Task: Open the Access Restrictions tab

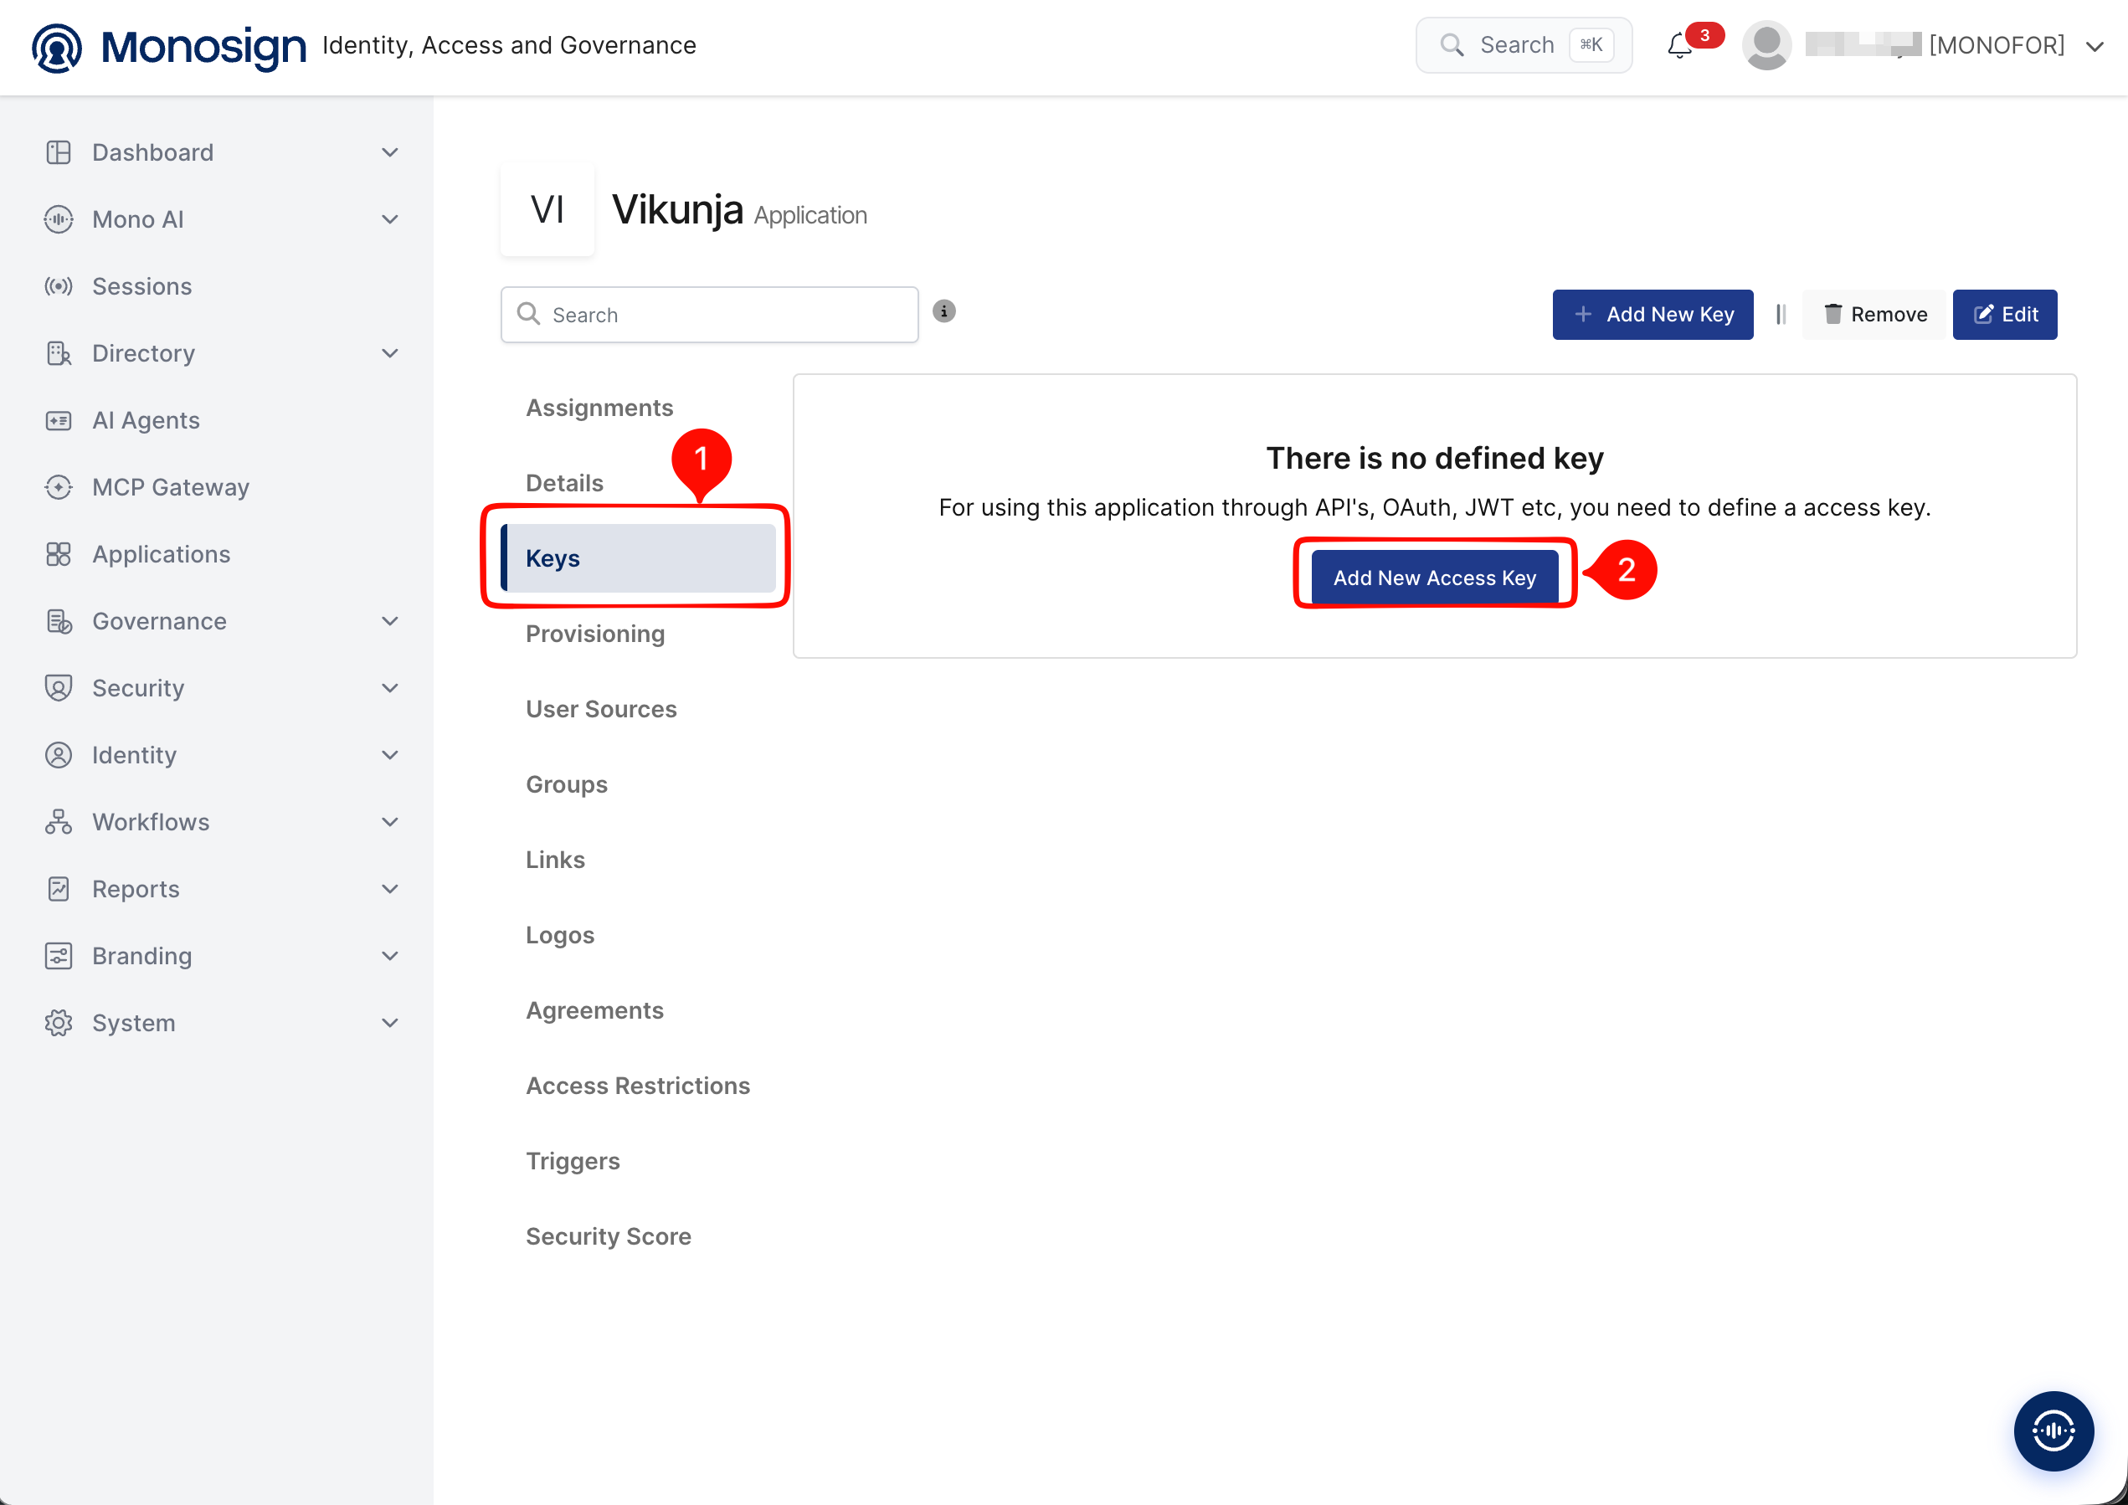Action: [x=638, y=1085]
